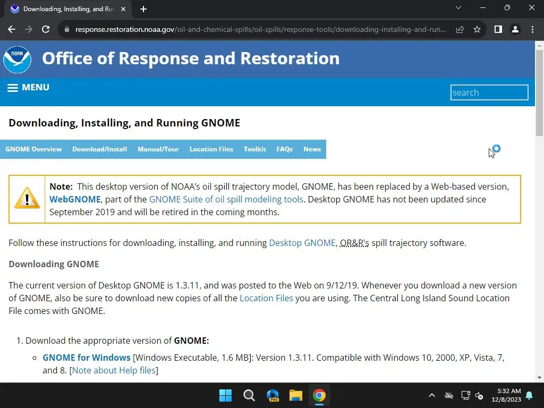Launch Edge Preview from the taskbar
Image resolution: width=544 pixels, height=408 pixels.
(x=273, y=395)
